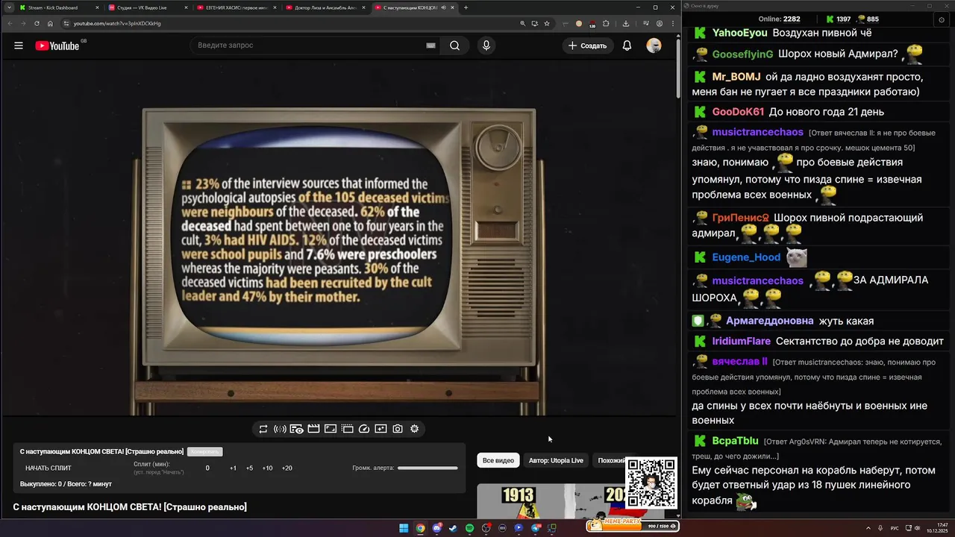Mute the playing tab's speaker icon
Viewport: 955px width, 537px height.
click(443, 7)
